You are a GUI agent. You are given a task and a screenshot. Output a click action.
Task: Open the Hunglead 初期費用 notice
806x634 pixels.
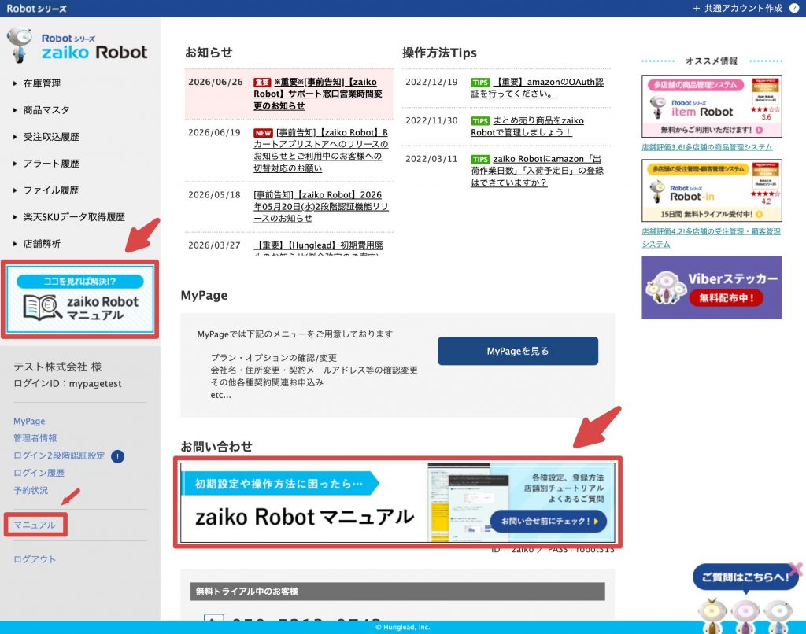(x=319, y=245)
